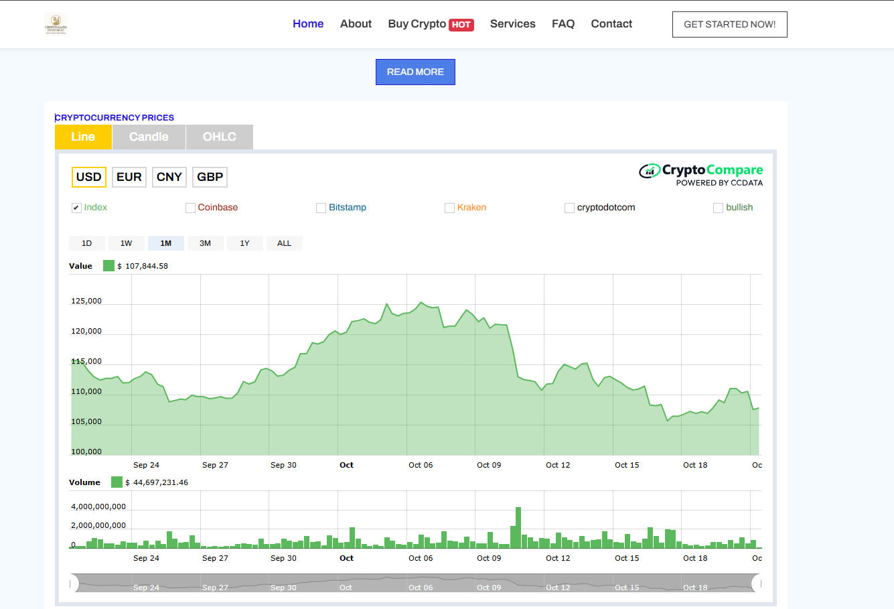Image resolution: width=894 pixels, height=609 pixels.
Task: Switch to the OHLC chart tab
Action: [x=220, y=137]
